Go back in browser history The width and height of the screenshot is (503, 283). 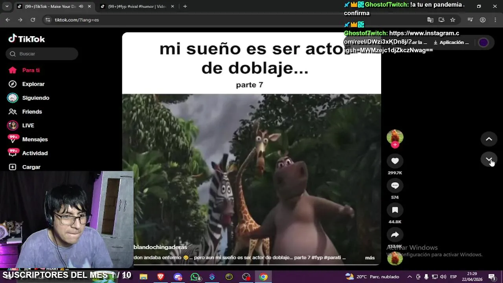(x=8, y=20)
